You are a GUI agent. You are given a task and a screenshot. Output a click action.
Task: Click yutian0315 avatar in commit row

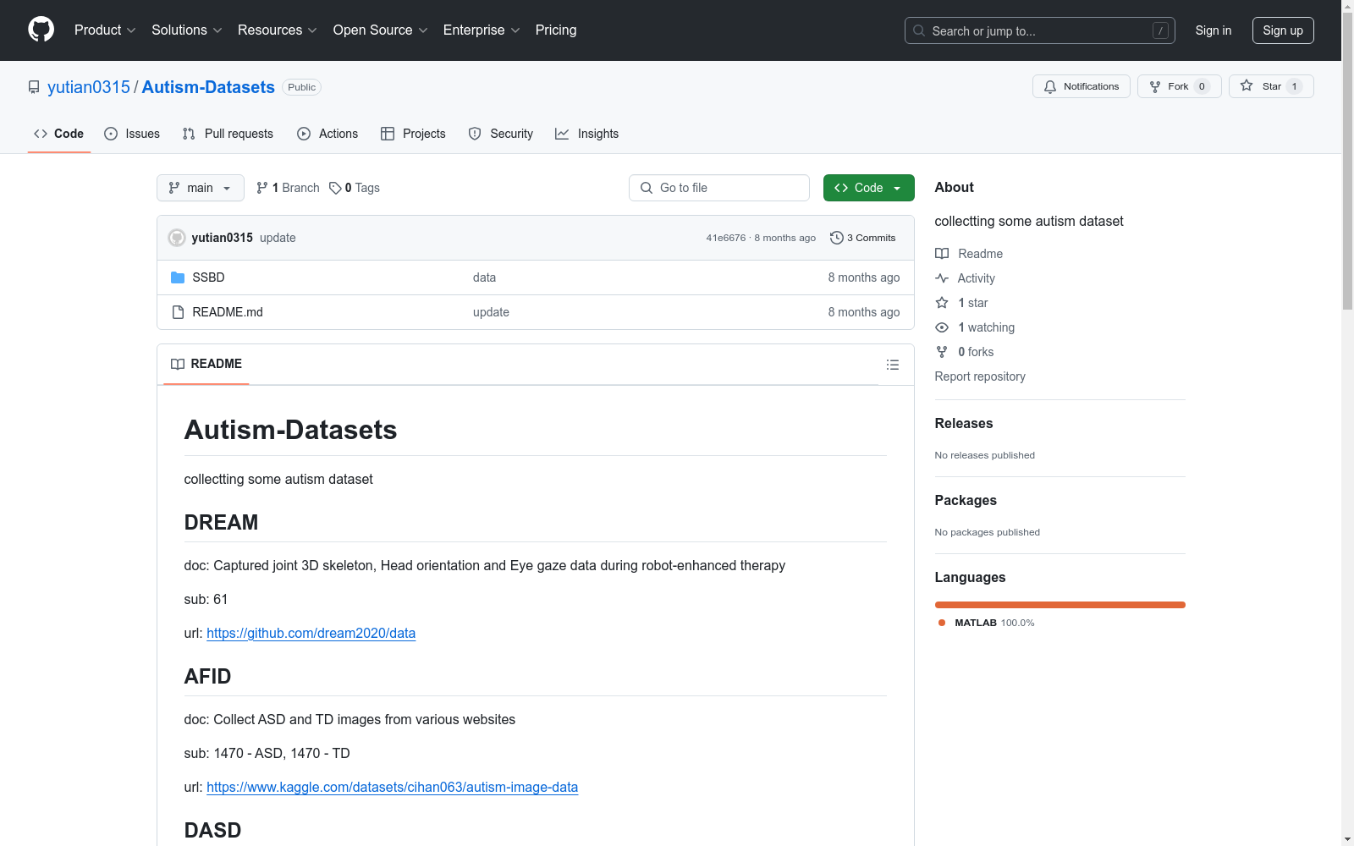(177, 238)
